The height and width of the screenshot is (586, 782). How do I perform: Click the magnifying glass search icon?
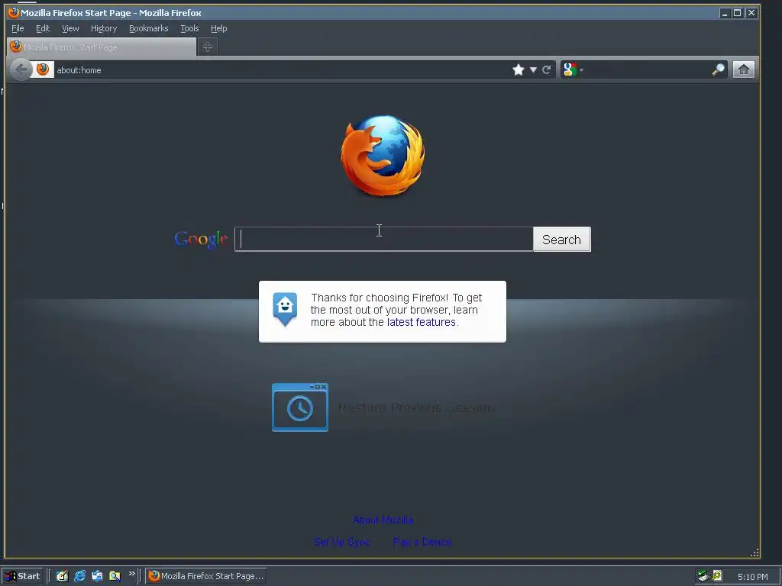coord(718,69)
